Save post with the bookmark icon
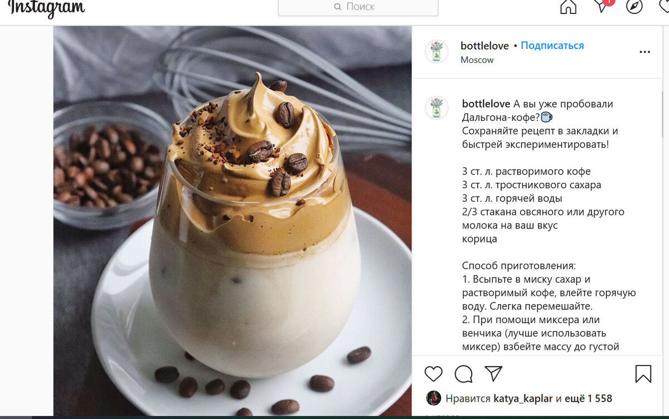The width and height of the screenshot is (669, 419). tap(643, 374)
